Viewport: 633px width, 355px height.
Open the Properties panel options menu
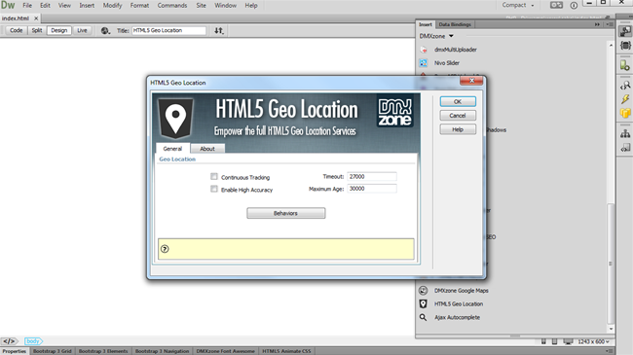coord(610,351)
